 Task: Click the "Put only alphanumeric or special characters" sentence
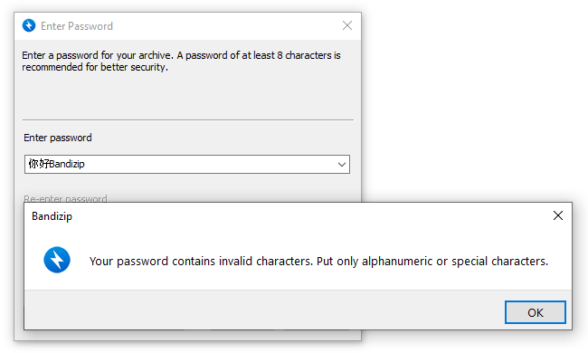(432, 261)
